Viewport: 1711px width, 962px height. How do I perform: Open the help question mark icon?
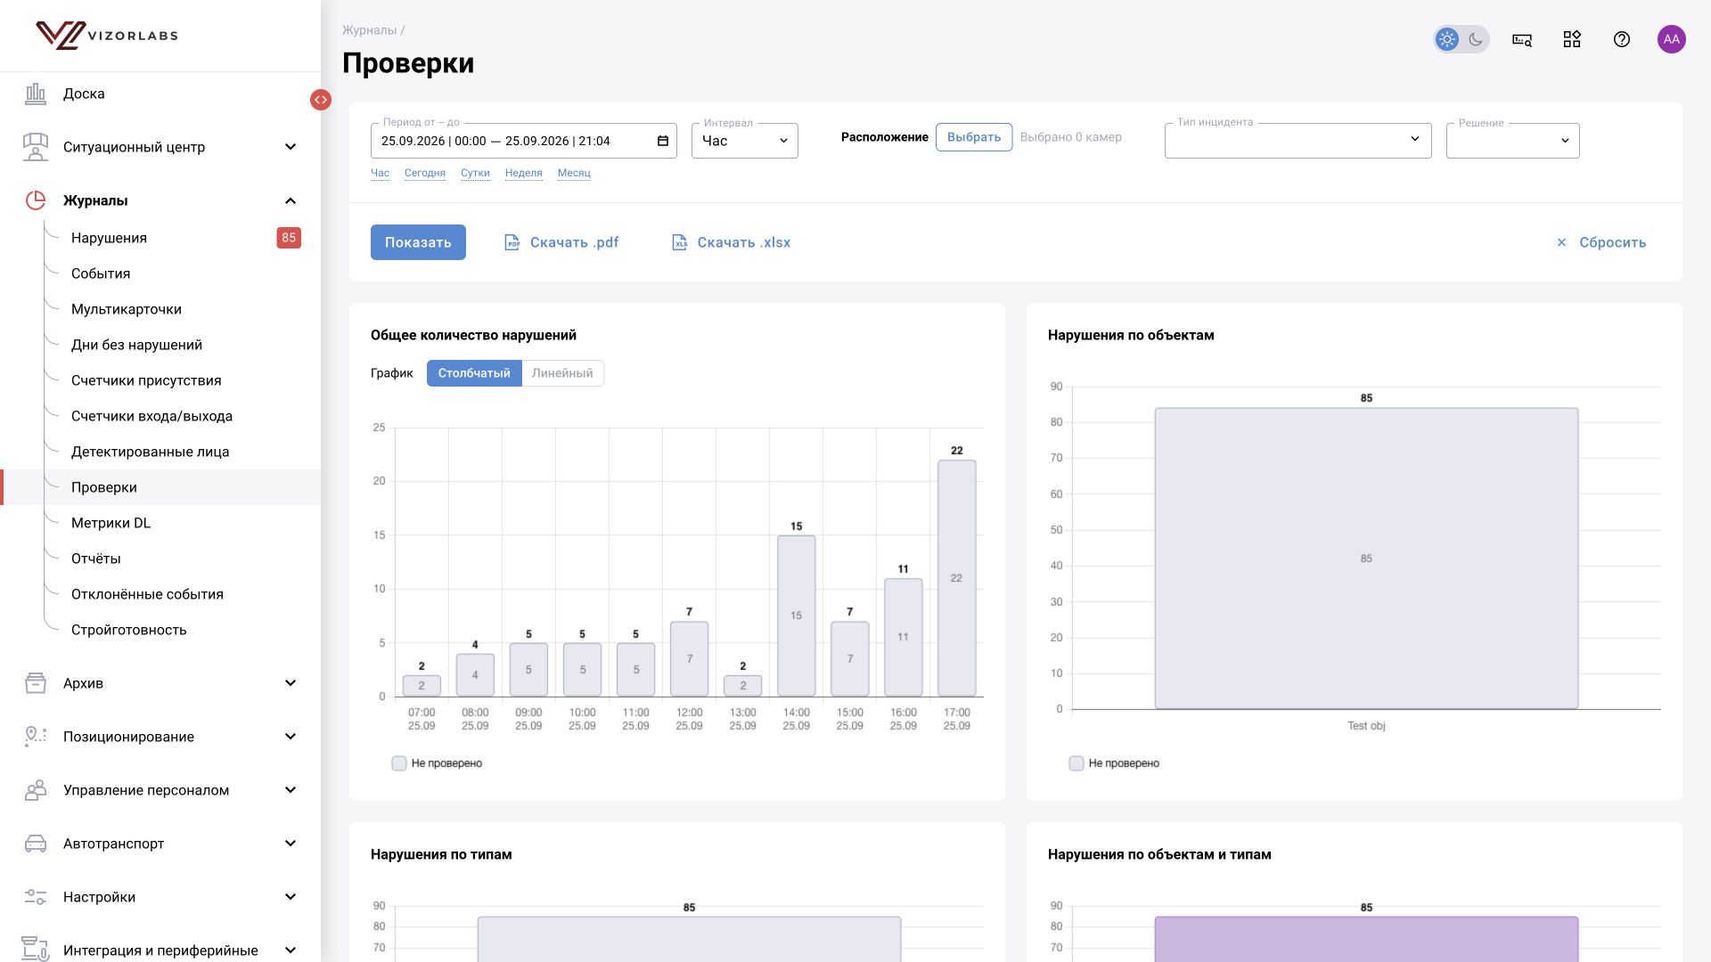coord(1622,39)
